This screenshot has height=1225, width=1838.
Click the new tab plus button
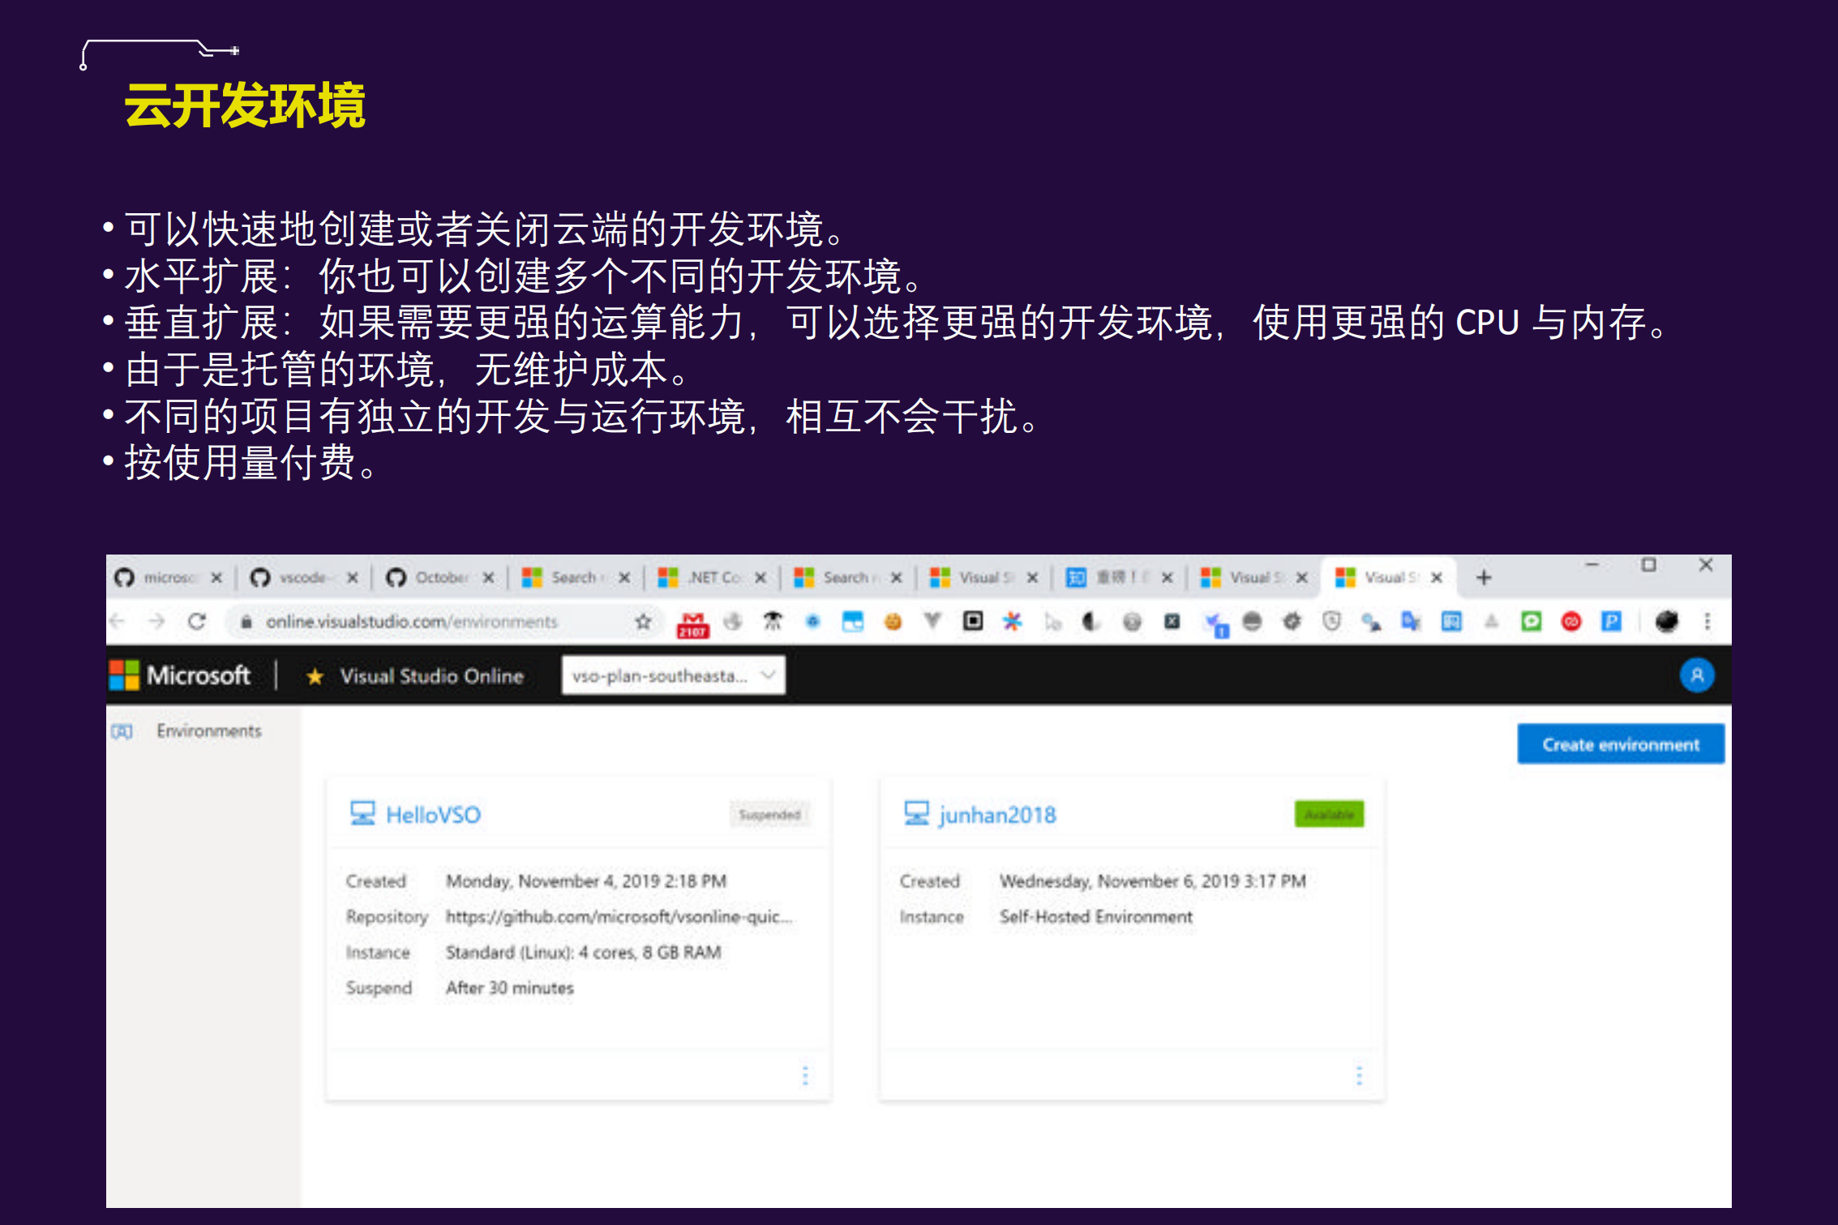coord(1485,577)
